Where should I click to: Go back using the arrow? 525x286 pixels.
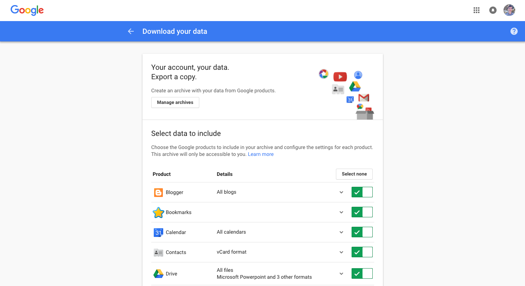click(131, 31)
